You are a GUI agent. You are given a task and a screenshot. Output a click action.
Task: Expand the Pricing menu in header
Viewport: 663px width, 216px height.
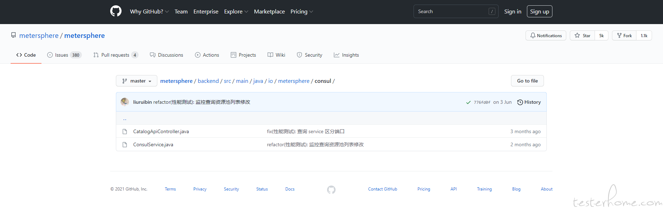click(x=302, y=12)
